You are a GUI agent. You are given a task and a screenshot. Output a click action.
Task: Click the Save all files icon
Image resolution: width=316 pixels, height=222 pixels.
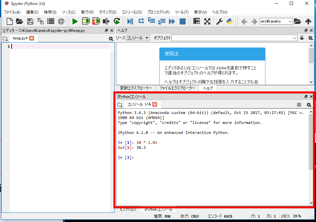point(41,21)
